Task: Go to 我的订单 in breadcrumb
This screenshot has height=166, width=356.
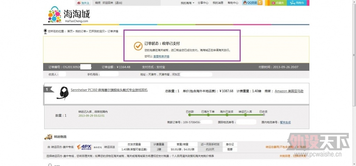Action: click(x=81, y=31)
